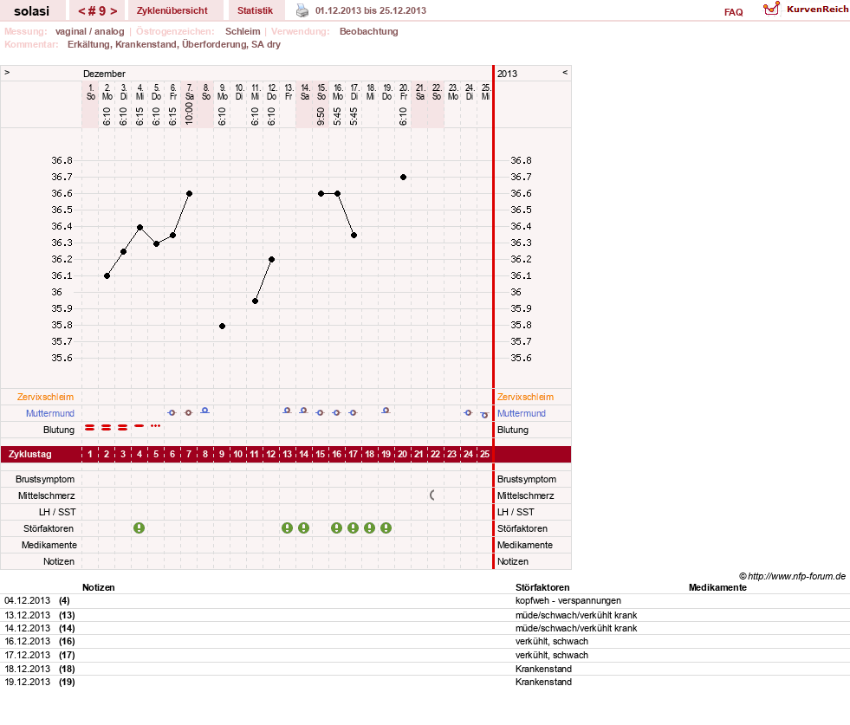850x725 pixels.
Task: Select temperature point 36.7 on day 20
Action: point(403,178)
